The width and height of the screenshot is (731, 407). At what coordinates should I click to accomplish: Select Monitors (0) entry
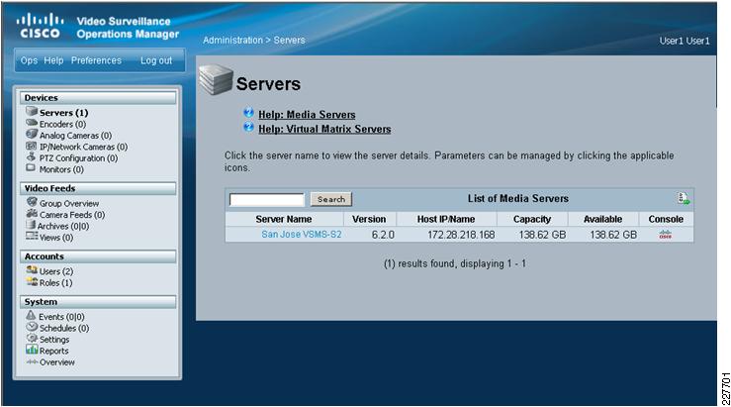[61, 169]
